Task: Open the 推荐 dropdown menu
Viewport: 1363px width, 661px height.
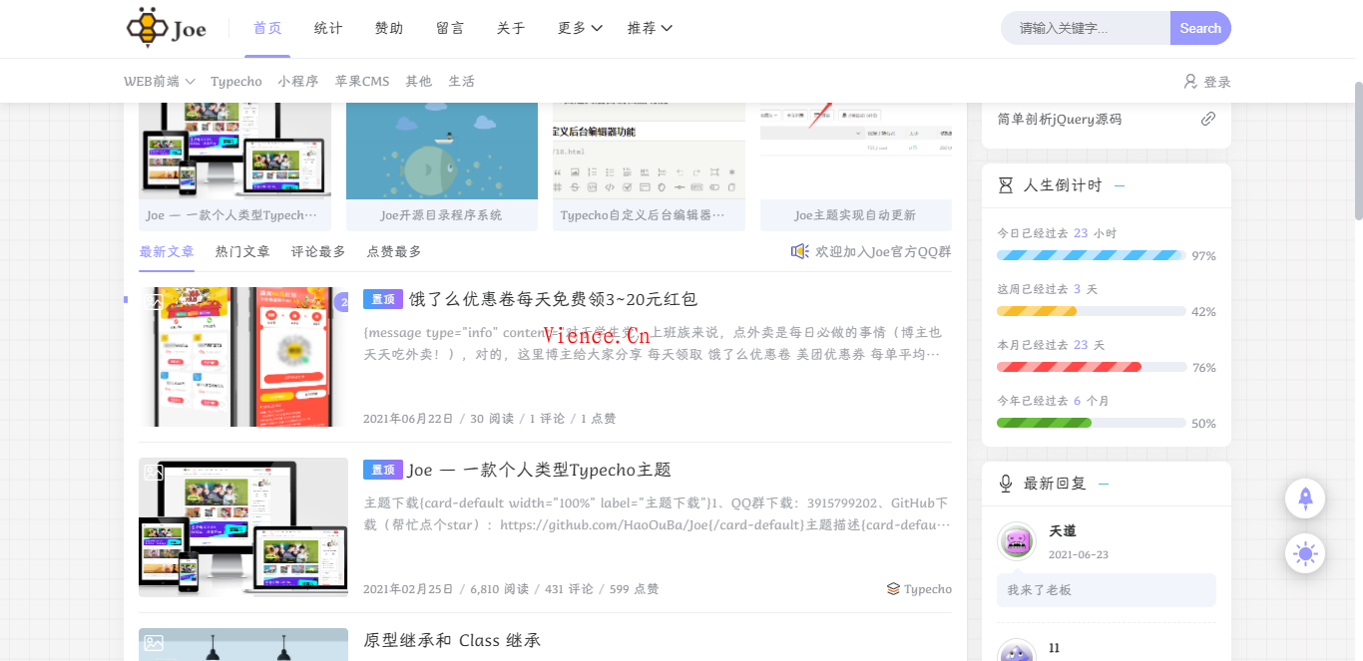Action: click(650, 28)
